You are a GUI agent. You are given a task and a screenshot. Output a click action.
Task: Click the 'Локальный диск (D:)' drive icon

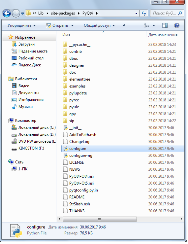pyautogui.click(x=14, y=135)
